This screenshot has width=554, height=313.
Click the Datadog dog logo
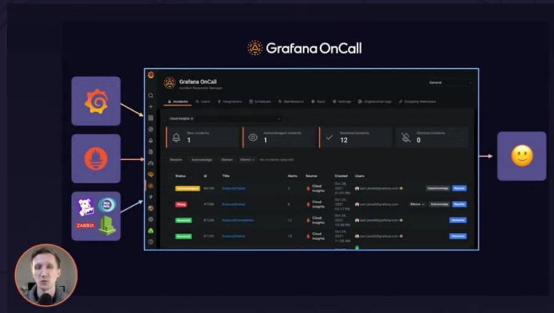pyautogui.click(x=86, y=206)
